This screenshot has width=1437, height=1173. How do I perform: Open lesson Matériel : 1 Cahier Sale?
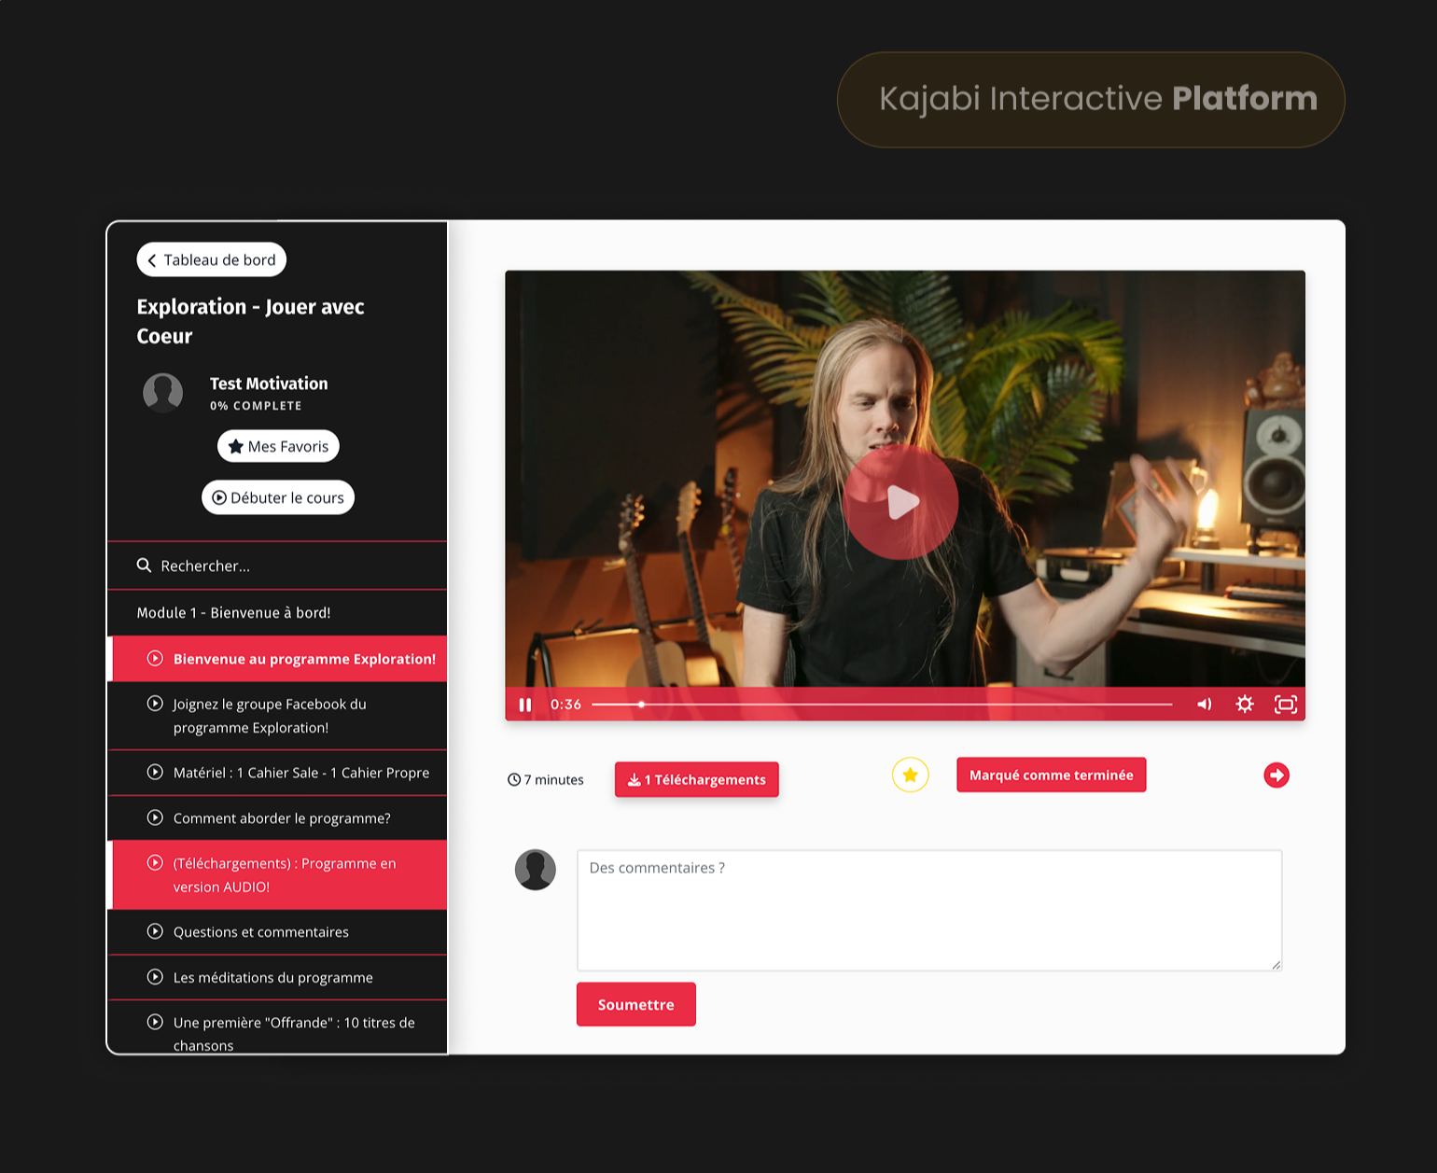[x=278, y=773]
